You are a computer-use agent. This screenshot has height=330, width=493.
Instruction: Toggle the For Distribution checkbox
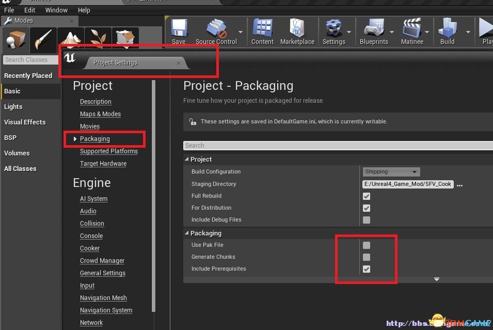[x=367, y=208]
